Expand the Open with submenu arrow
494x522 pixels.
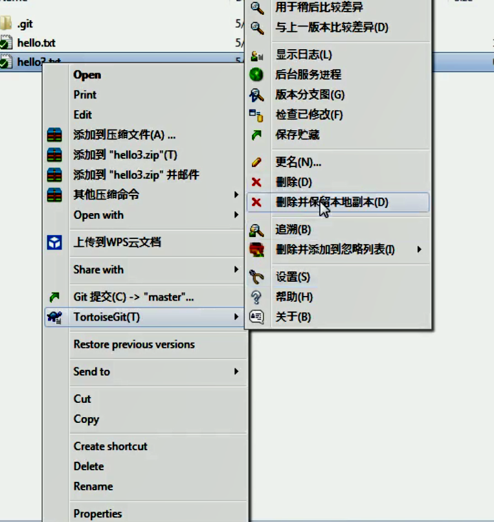pos(236,215)
